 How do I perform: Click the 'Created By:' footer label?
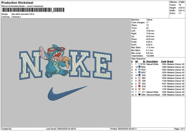[7, 129]
